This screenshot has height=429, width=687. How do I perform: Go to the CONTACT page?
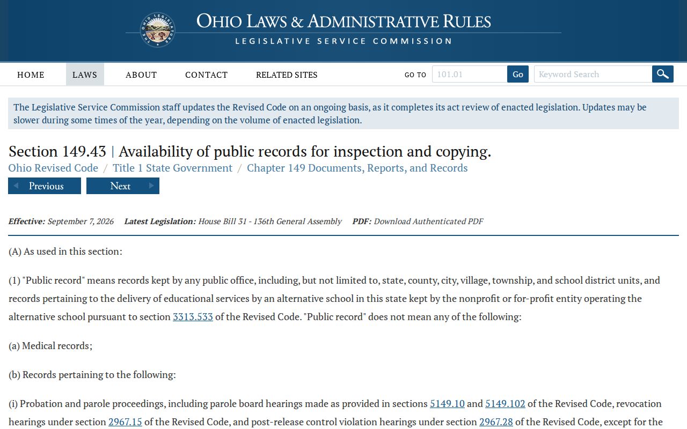[207, 75]
